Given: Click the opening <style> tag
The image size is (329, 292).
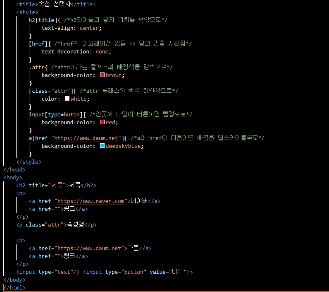Looking at the screenshot, I should click(27, 12).
